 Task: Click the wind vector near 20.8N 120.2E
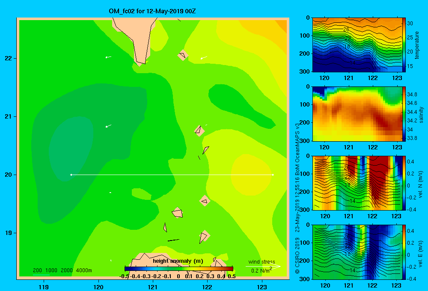click(108, 126)
